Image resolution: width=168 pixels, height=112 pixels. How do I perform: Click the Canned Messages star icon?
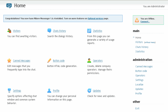pos(9,60)
